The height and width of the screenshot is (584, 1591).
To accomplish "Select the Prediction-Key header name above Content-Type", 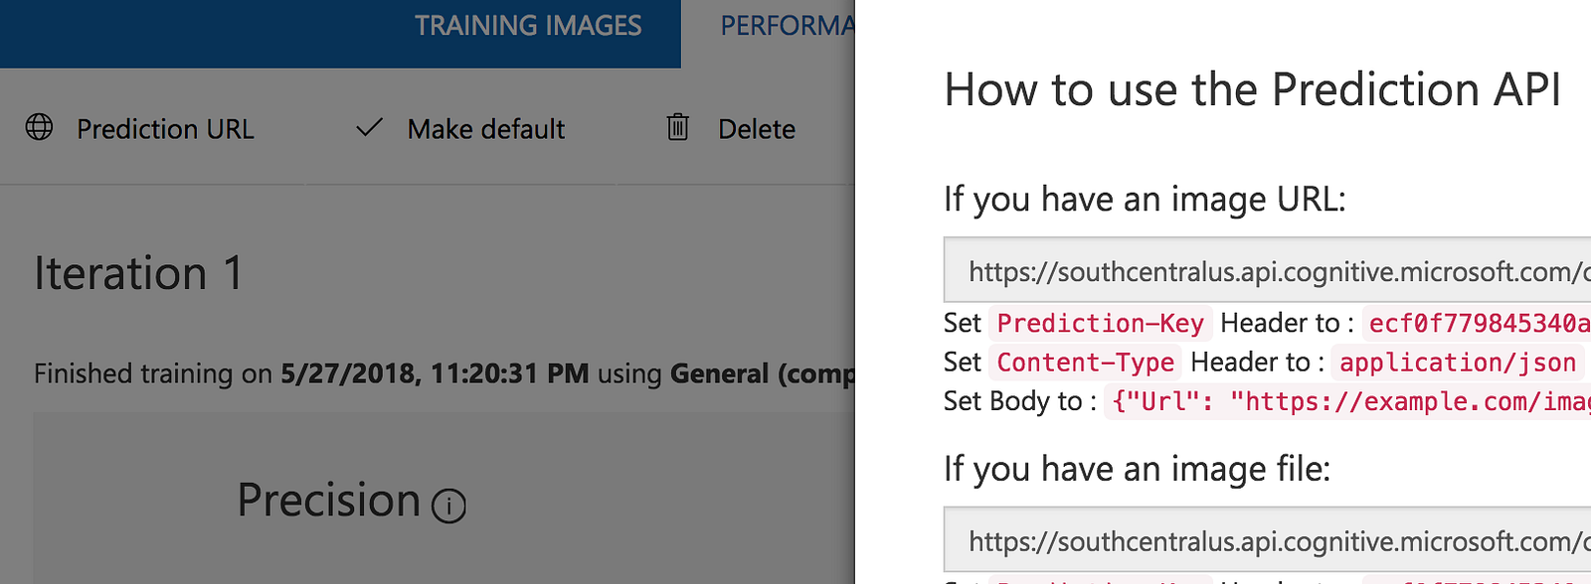I will click(1100, 324).
